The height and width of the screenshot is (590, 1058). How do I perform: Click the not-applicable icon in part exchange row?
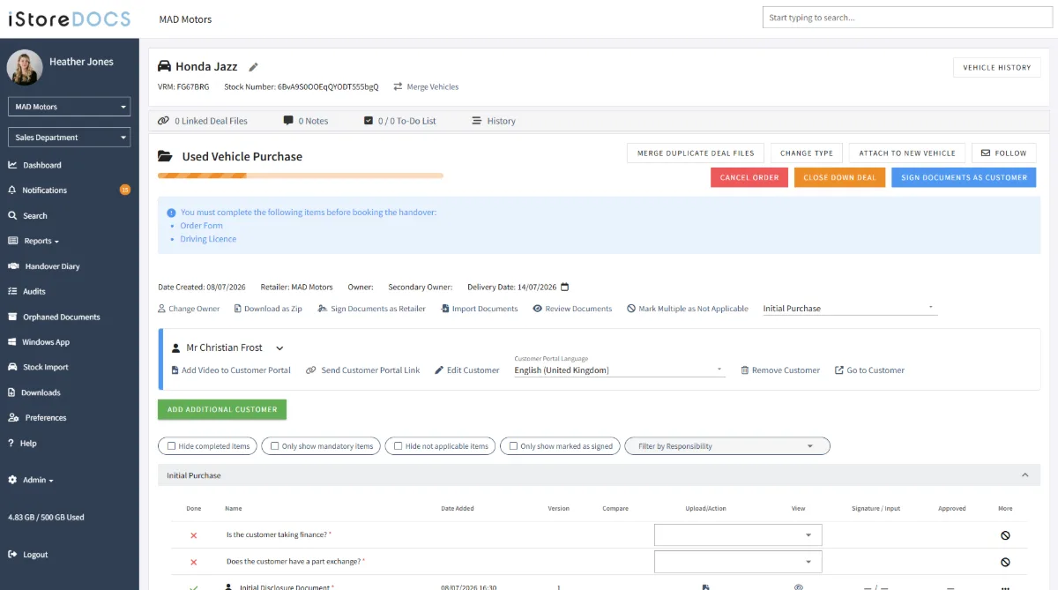click(x=1005, y=562)
